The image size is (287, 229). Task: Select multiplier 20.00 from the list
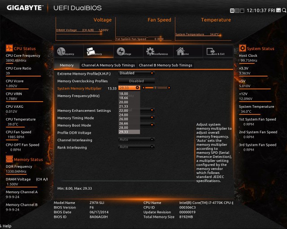(x=129, y=102)
